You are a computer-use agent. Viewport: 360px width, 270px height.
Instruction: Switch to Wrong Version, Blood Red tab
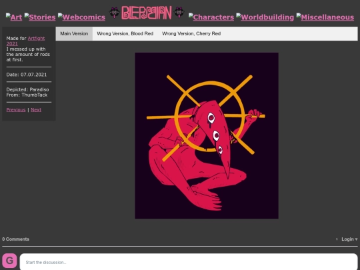[x=125, y=33]
